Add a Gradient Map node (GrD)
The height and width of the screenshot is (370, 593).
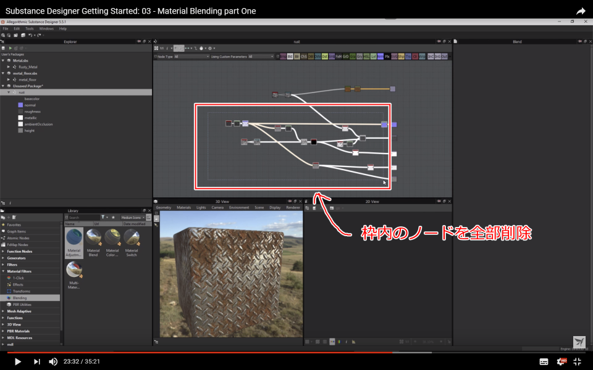pos(345,57)
